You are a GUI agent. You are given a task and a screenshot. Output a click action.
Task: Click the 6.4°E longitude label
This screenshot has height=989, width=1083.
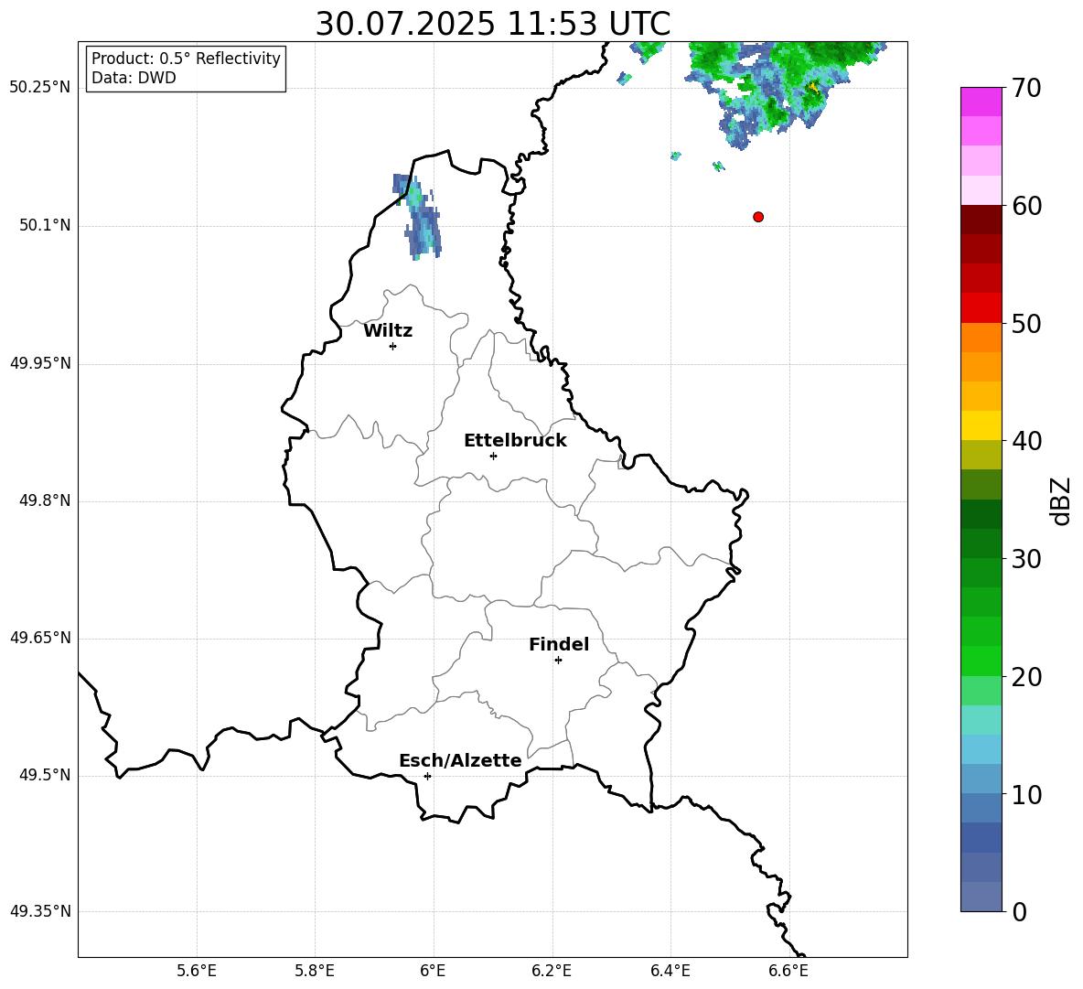[x=670, y=971]
